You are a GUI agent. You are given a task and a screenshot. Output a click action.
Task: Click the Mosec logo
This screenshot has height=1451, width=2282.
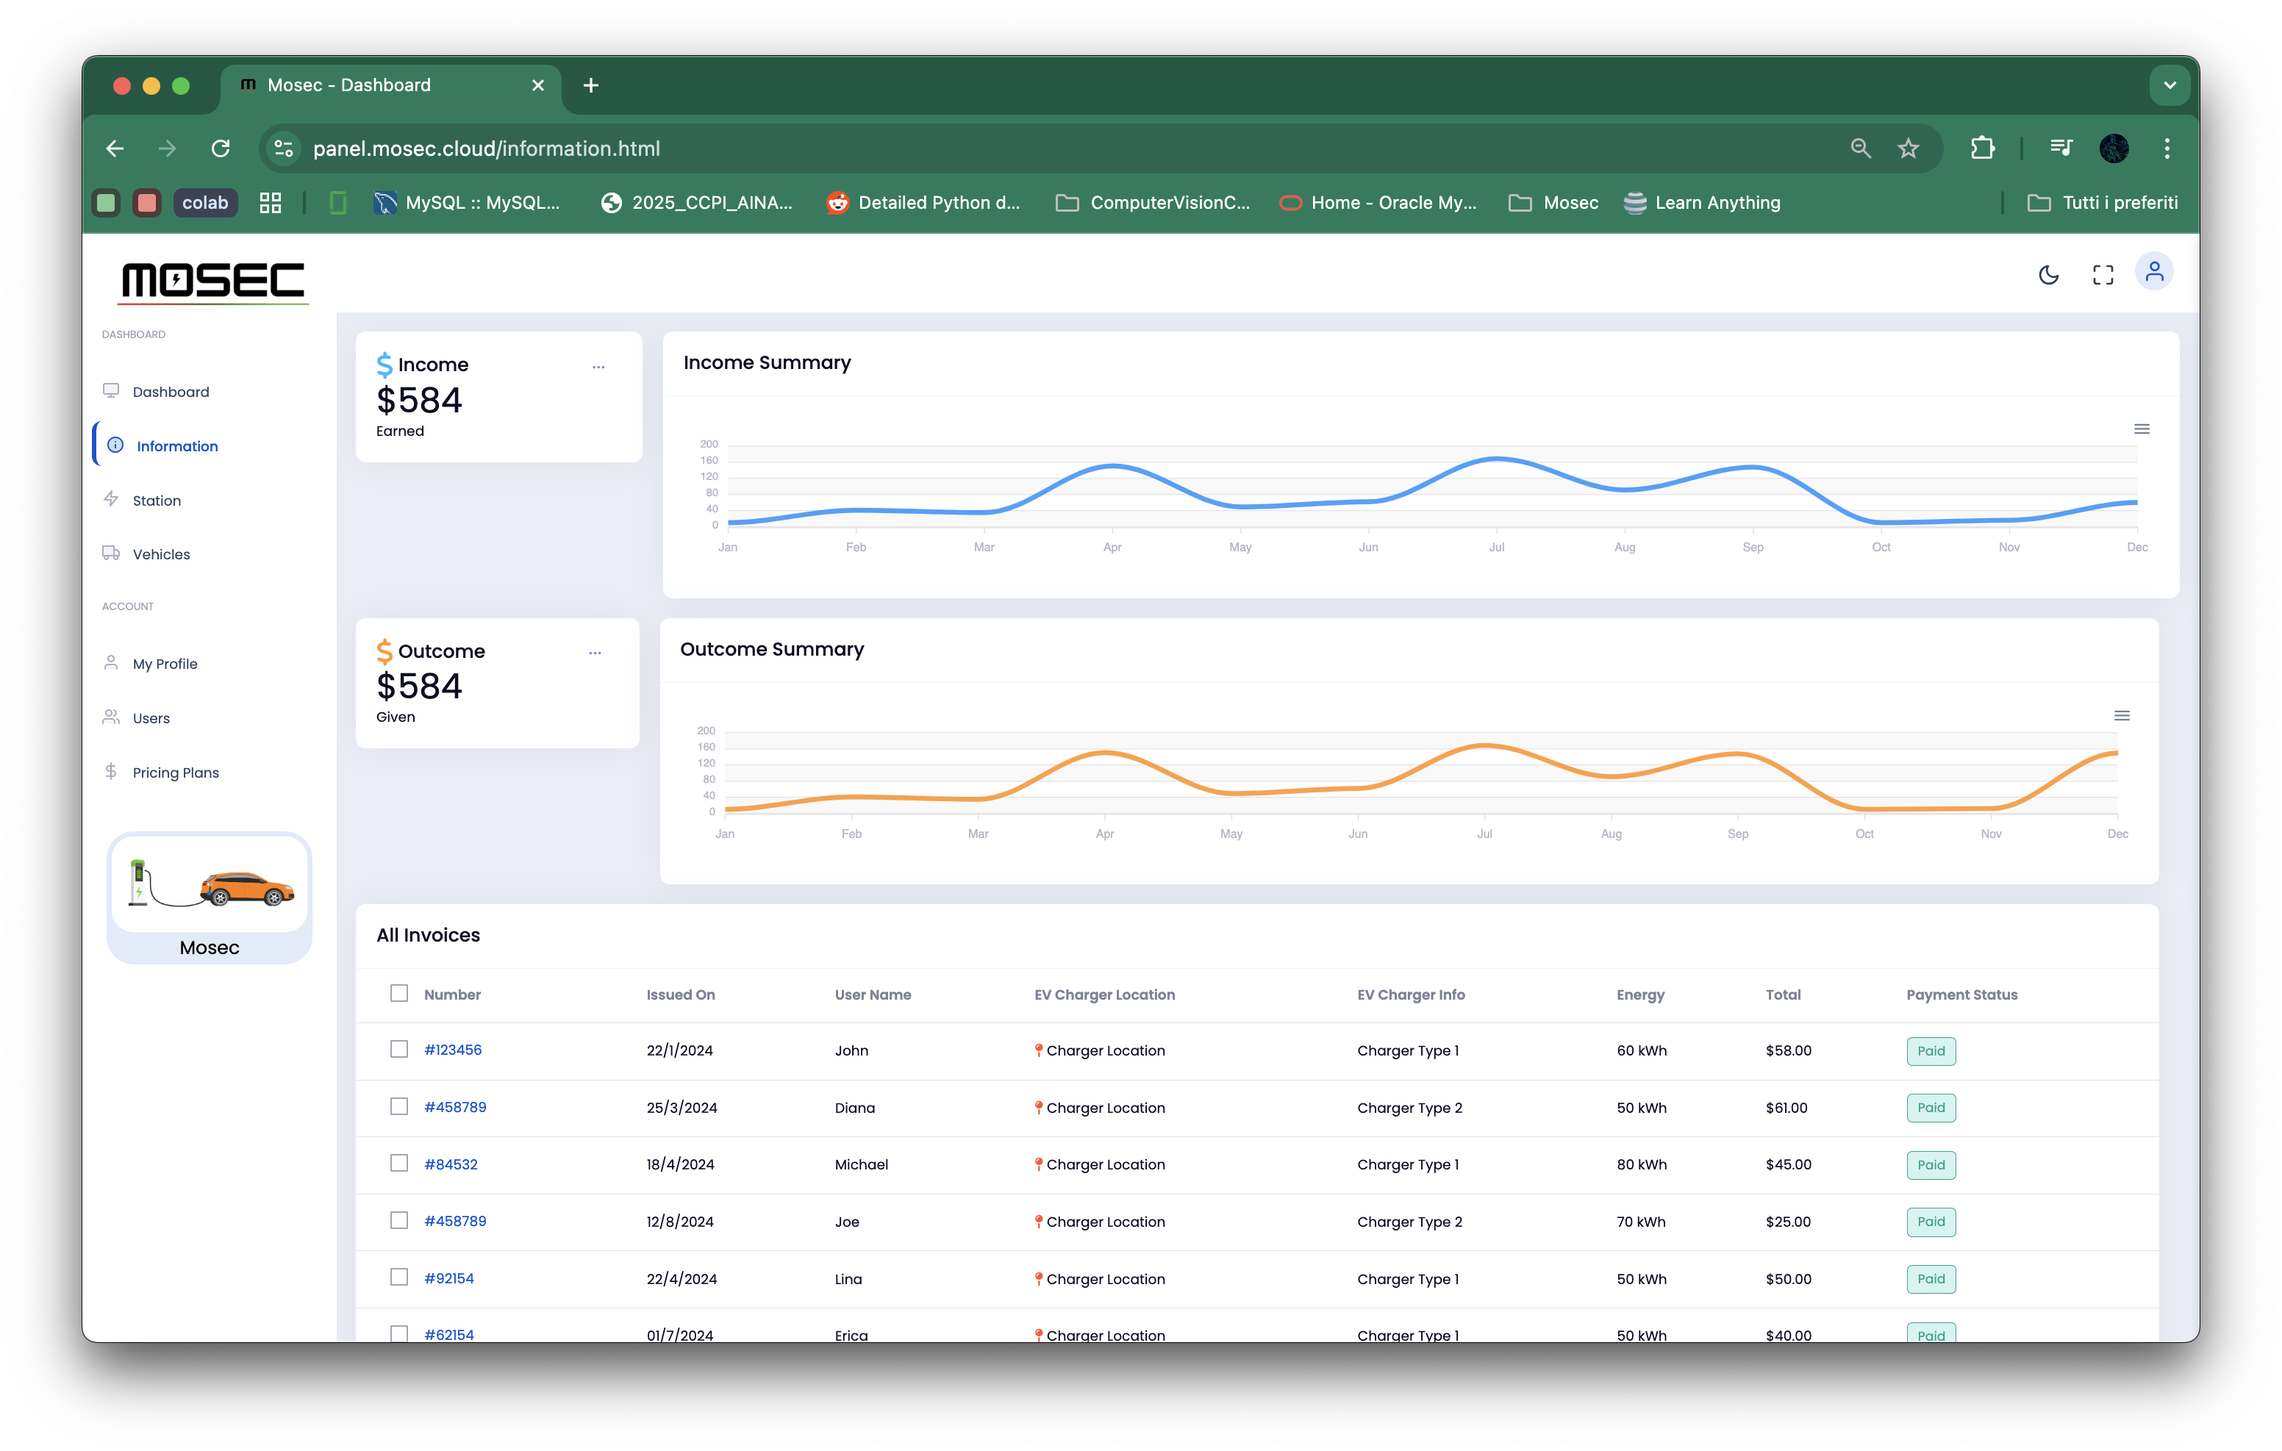pos(213,281)
